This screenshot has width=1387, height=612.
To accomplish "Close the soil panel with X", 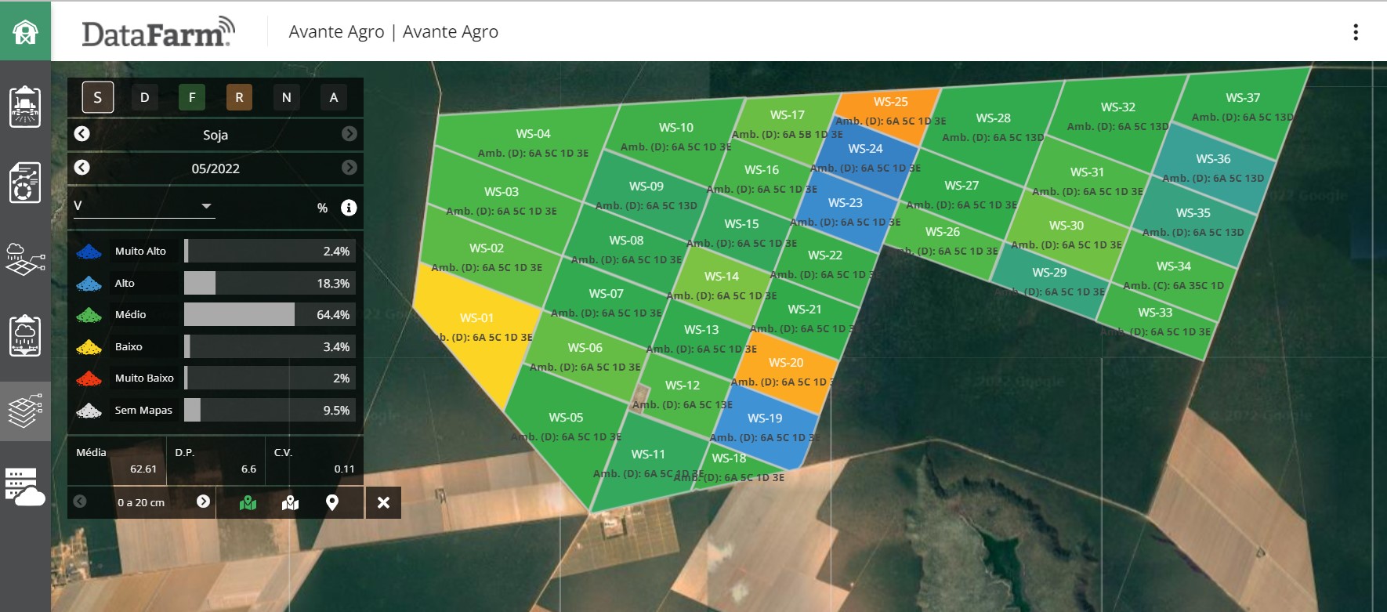I will pyautogui.click(x=383, y=502).
